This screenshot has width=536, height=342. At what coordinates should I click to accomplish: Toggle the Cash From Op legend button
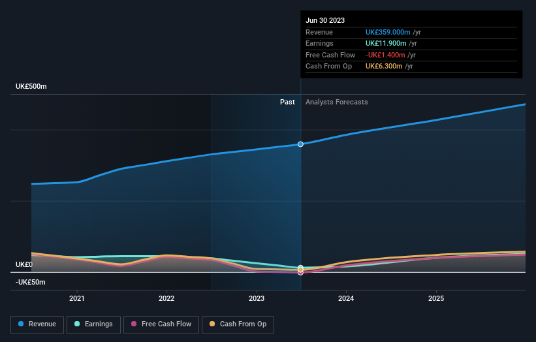238,324
